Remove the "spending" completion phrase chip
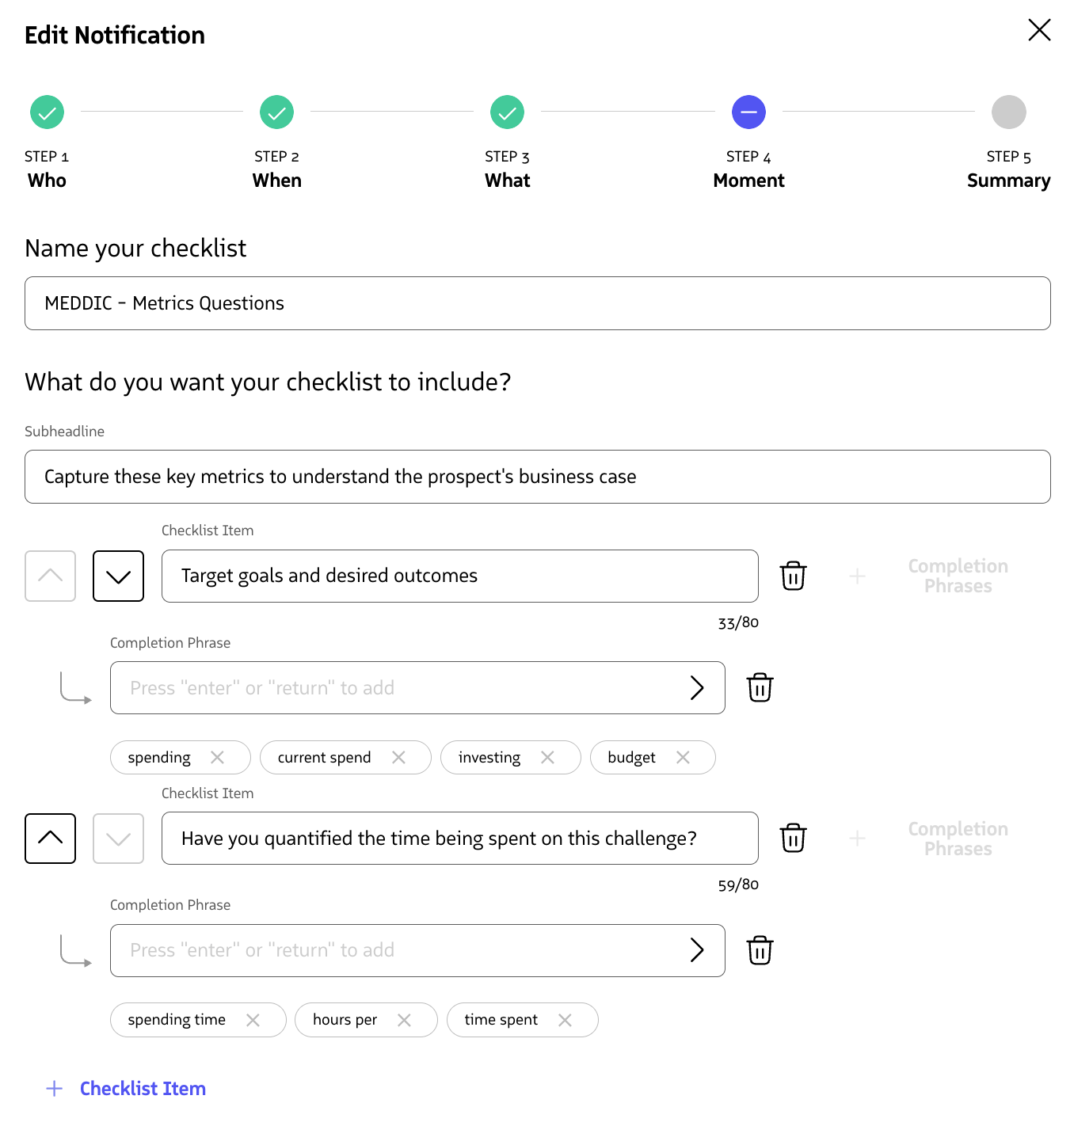The height and width of the screenshot is (1126, 1074). [x=218, y=757]
